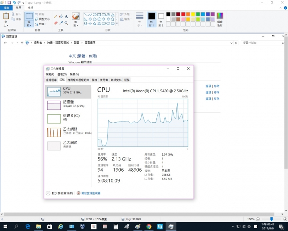Choose the rectangular Select tool
The width and height of the screenshot is (288, 231).
coord(29,16)
